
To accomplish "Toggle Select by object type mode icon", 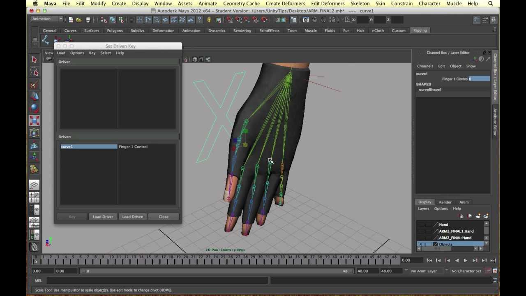I will pos(112,20).
